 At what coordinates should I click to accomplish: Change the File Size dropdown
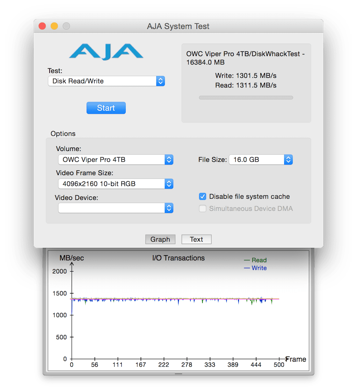coord(261,160)
